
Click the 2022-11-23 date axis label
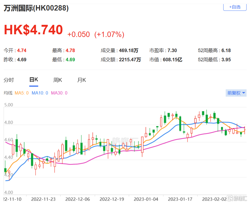(x=43, y=199)
